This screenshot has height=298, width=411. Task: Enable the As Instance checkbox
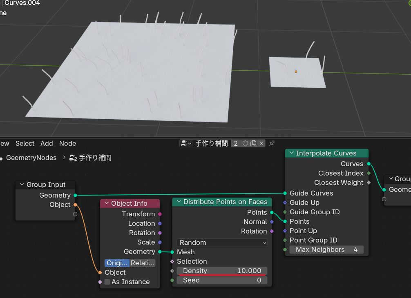pos(107,282)
